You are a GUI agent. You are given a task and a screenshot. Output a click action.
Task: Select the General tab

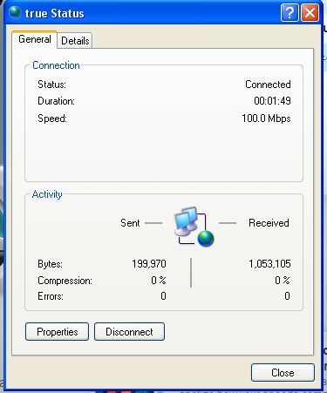coord(35,39)
